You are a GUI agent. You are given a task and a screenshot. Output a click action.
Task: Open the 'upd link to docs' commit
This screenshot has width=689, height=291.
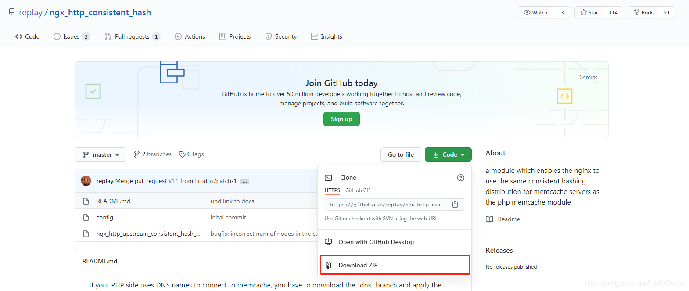(232, 201)
